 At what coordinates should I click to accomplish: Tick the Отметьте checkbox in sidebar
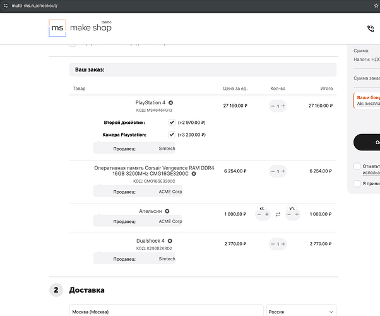pos(357,166)
